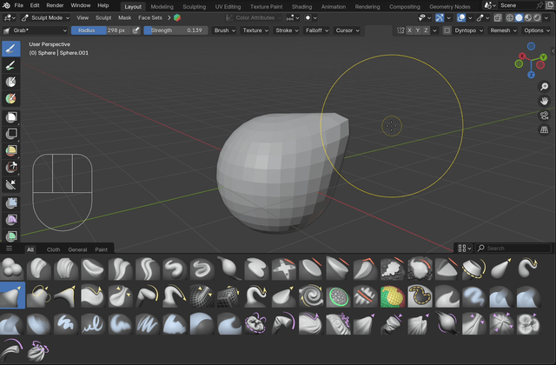Image resolution: width=556 pixels, height=365 pixels.
Task: Pick the Blob brush thumbnail with three spheres
Action: click(x=12, y=269)
